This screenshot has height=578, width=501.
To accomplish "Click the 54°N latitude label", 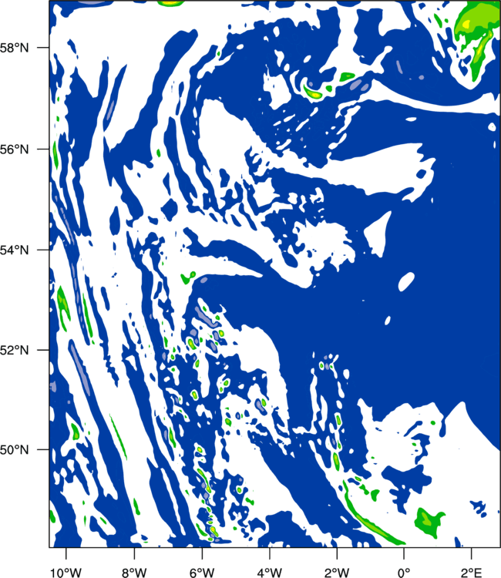I will click(14, 250).
